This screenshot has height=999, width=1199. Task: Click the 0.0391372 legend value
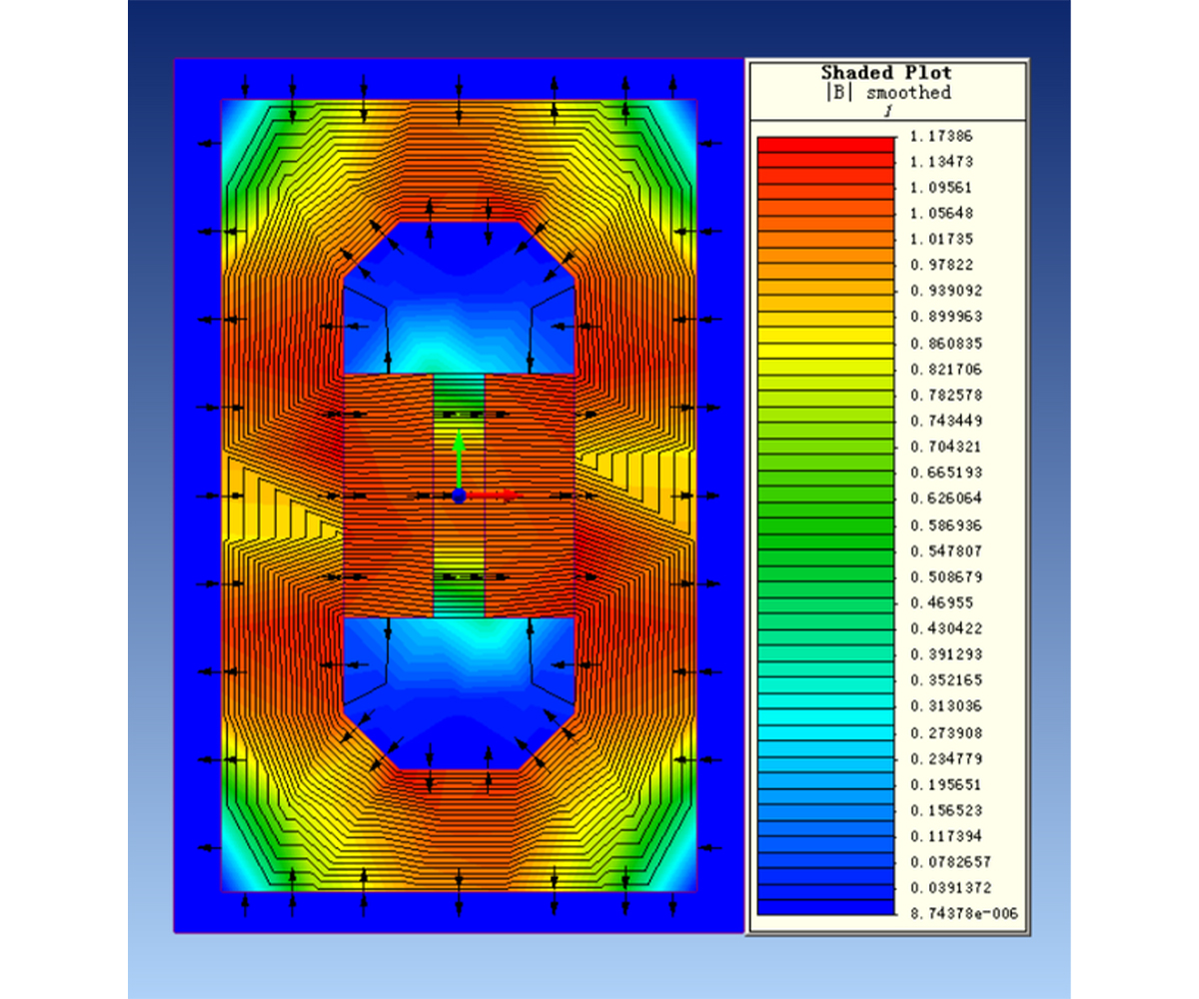pos(945,888)
